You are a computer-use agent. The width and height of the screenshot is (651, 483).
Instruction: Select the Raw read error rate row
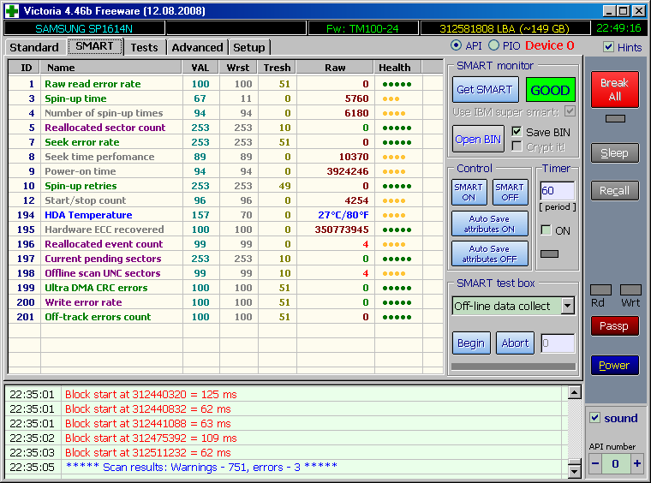(x=225, y=84)
